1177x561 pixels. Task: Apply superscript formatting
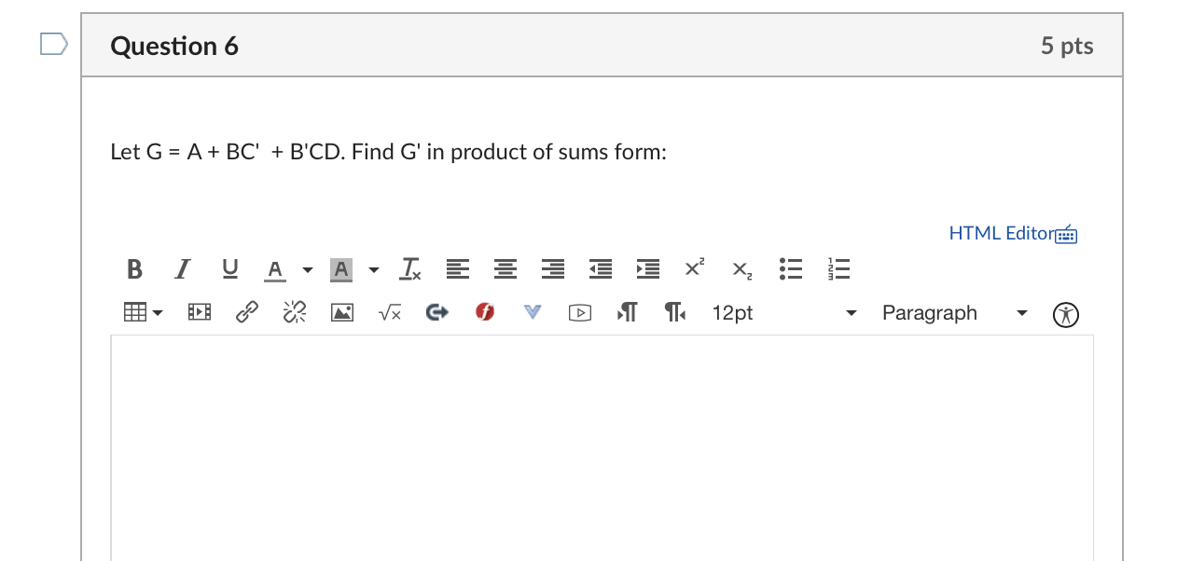click(693, 269)
